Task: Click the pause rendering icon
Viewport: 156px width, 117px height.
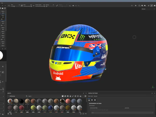Action: point(136,6)
